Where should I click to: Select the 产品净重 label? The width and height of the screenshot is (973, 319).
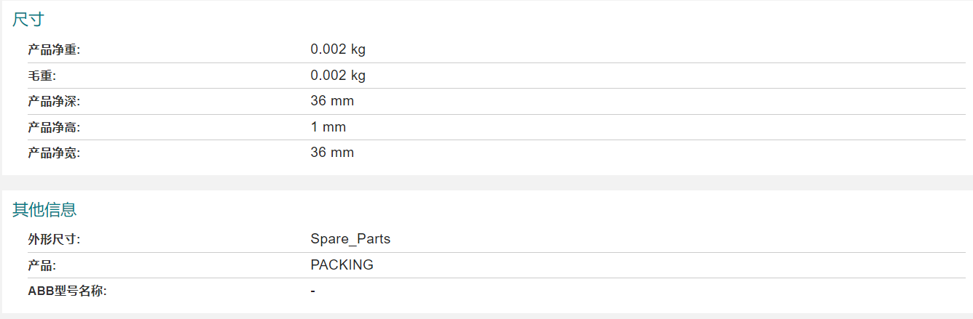click(x=54, y=50)
